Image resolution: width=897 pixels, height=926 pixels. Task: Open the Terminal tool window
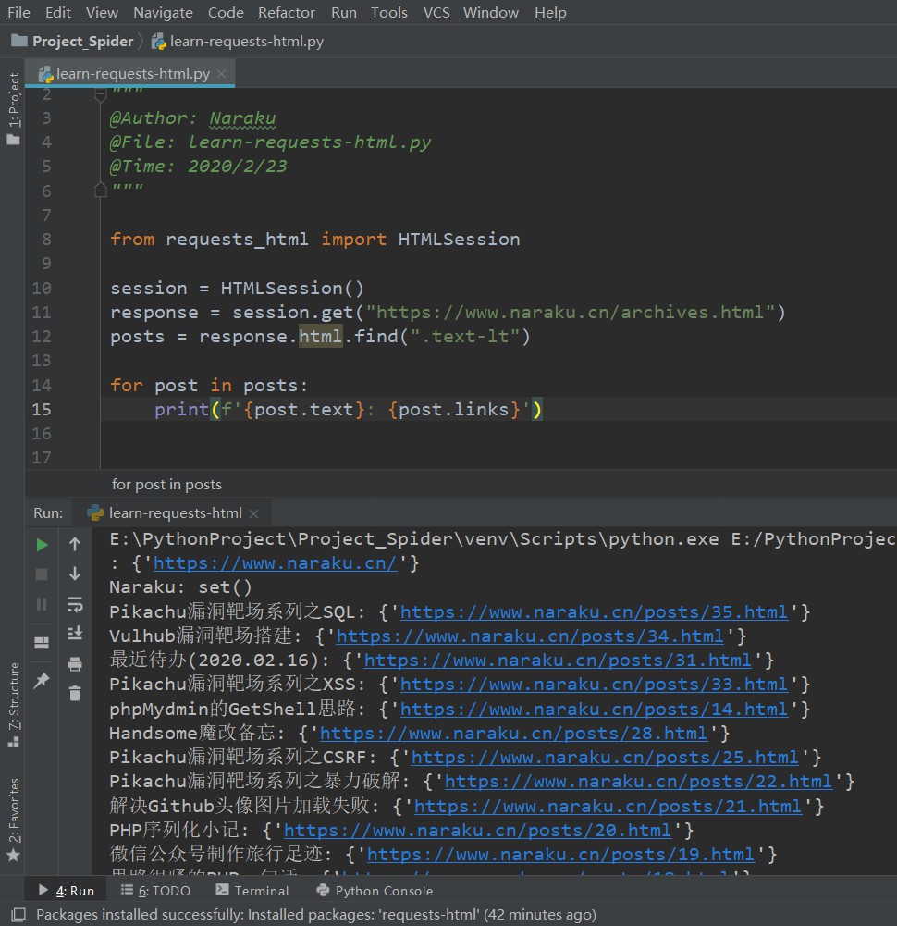coord(252,891)
